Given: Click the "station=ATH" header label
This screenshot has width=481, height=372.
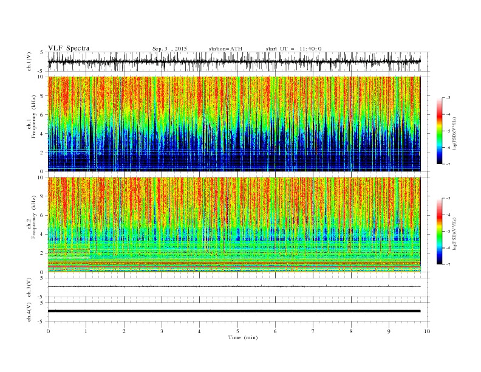Looking at the screenshot, I should point(225,49).
